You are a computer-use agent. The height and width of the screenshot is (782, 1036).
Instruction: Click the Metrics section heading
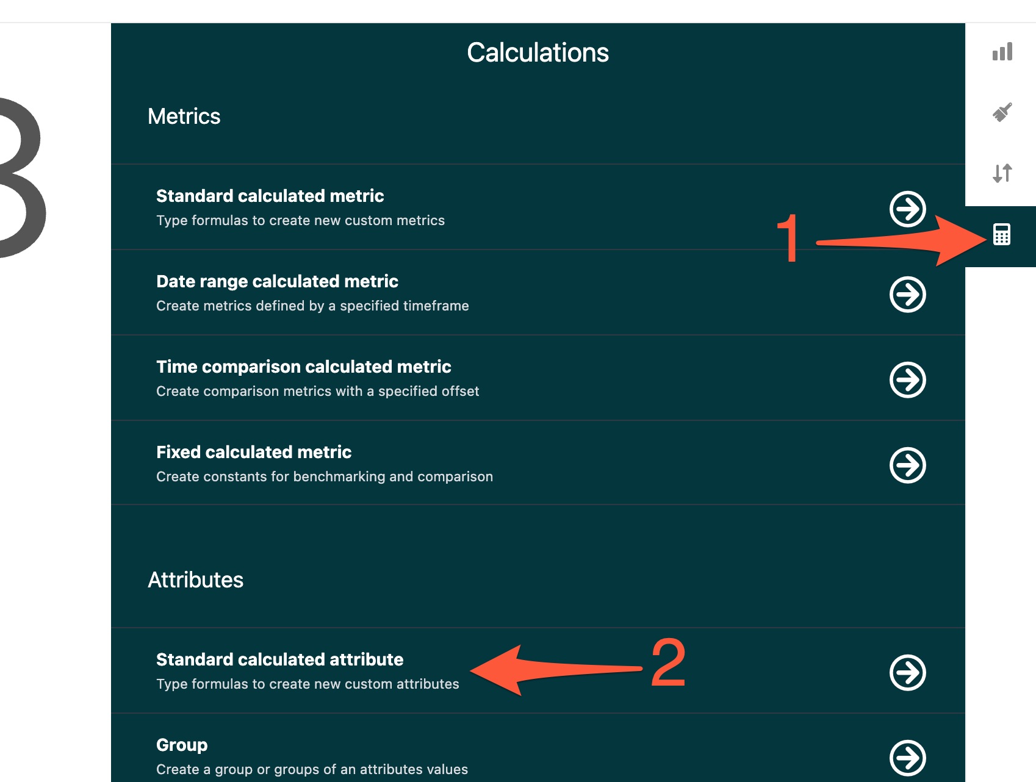coord(184,117)
